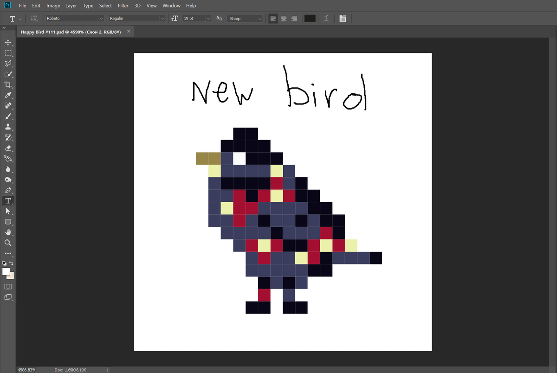Select the Quick Selection tool
Screen dimensions: 557x373
point(8,74)
